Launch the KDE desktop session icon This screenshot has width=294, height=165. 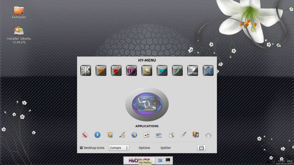(x=85, y=70)
